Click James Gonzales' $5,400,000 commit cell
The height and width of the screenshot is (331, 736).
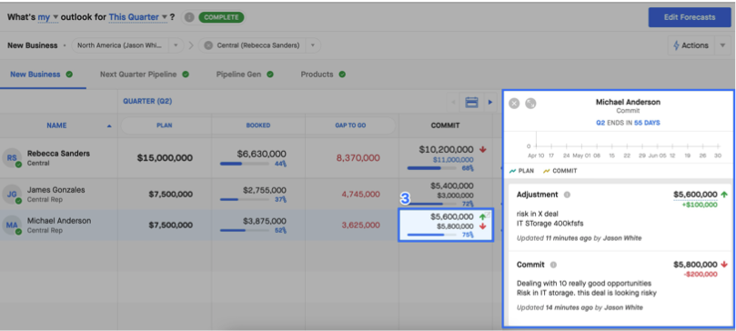tap(451, 186)
